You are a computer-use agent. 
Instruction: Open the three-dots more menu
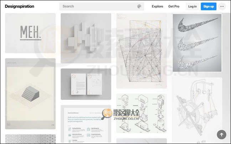point(222,6)
